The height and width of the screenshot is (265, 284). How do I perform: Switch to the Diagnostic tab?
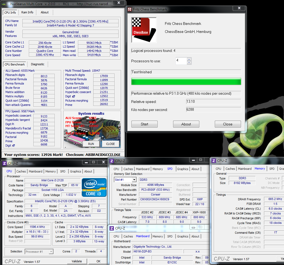(x=37, y=64)
